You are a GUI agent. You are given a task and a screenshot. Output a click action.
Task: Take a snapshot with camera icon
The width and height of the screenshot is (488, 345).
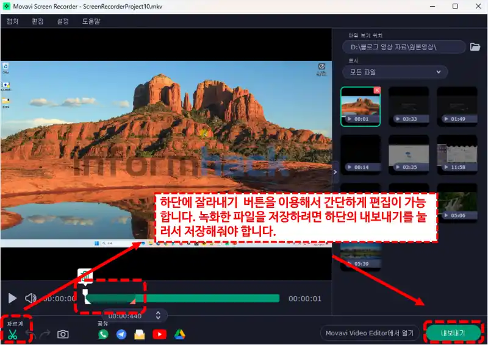(63, 335)
